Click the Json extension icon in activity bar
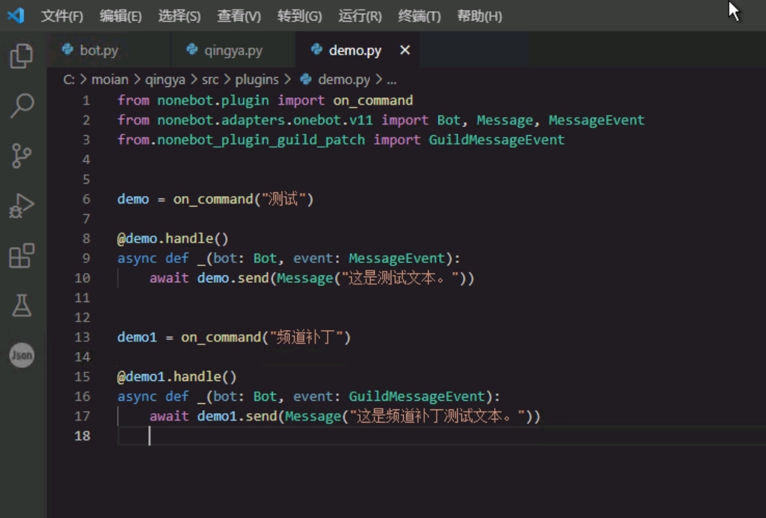The width and height of the screenshot is (766, 518). pos(22,354)
